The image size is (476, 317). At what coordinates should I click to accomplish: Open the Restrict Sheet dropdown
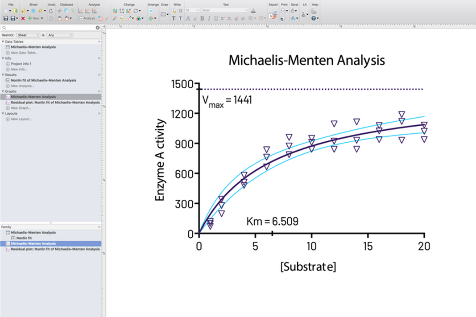pyautogui.click(x=28, y=35)
